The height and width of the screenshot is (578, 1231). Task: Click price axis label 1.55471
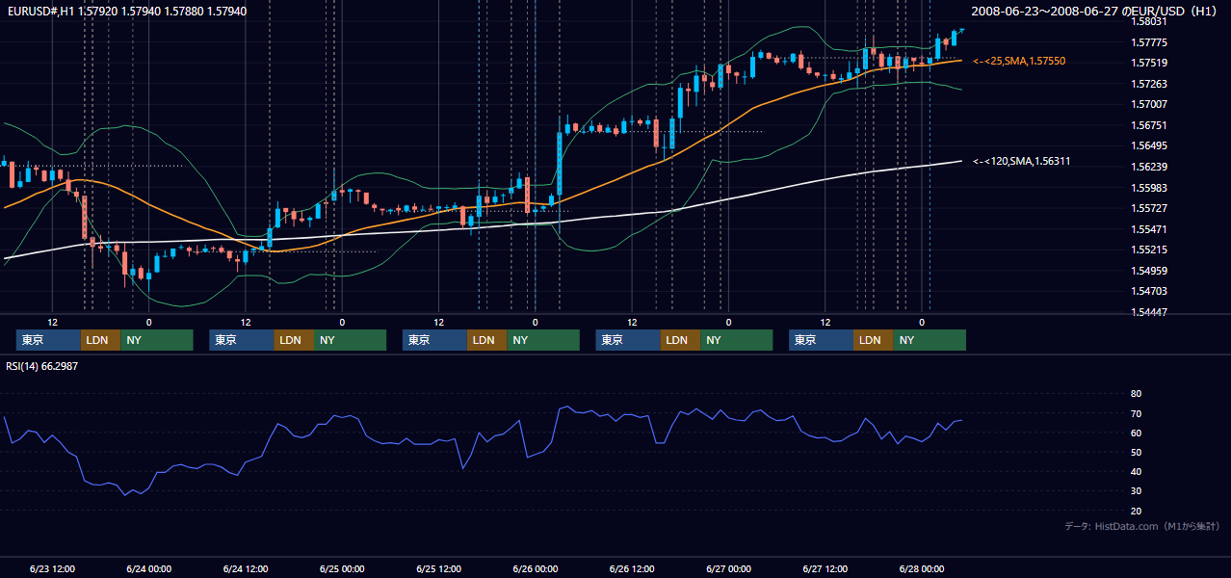coord(1149,229)
